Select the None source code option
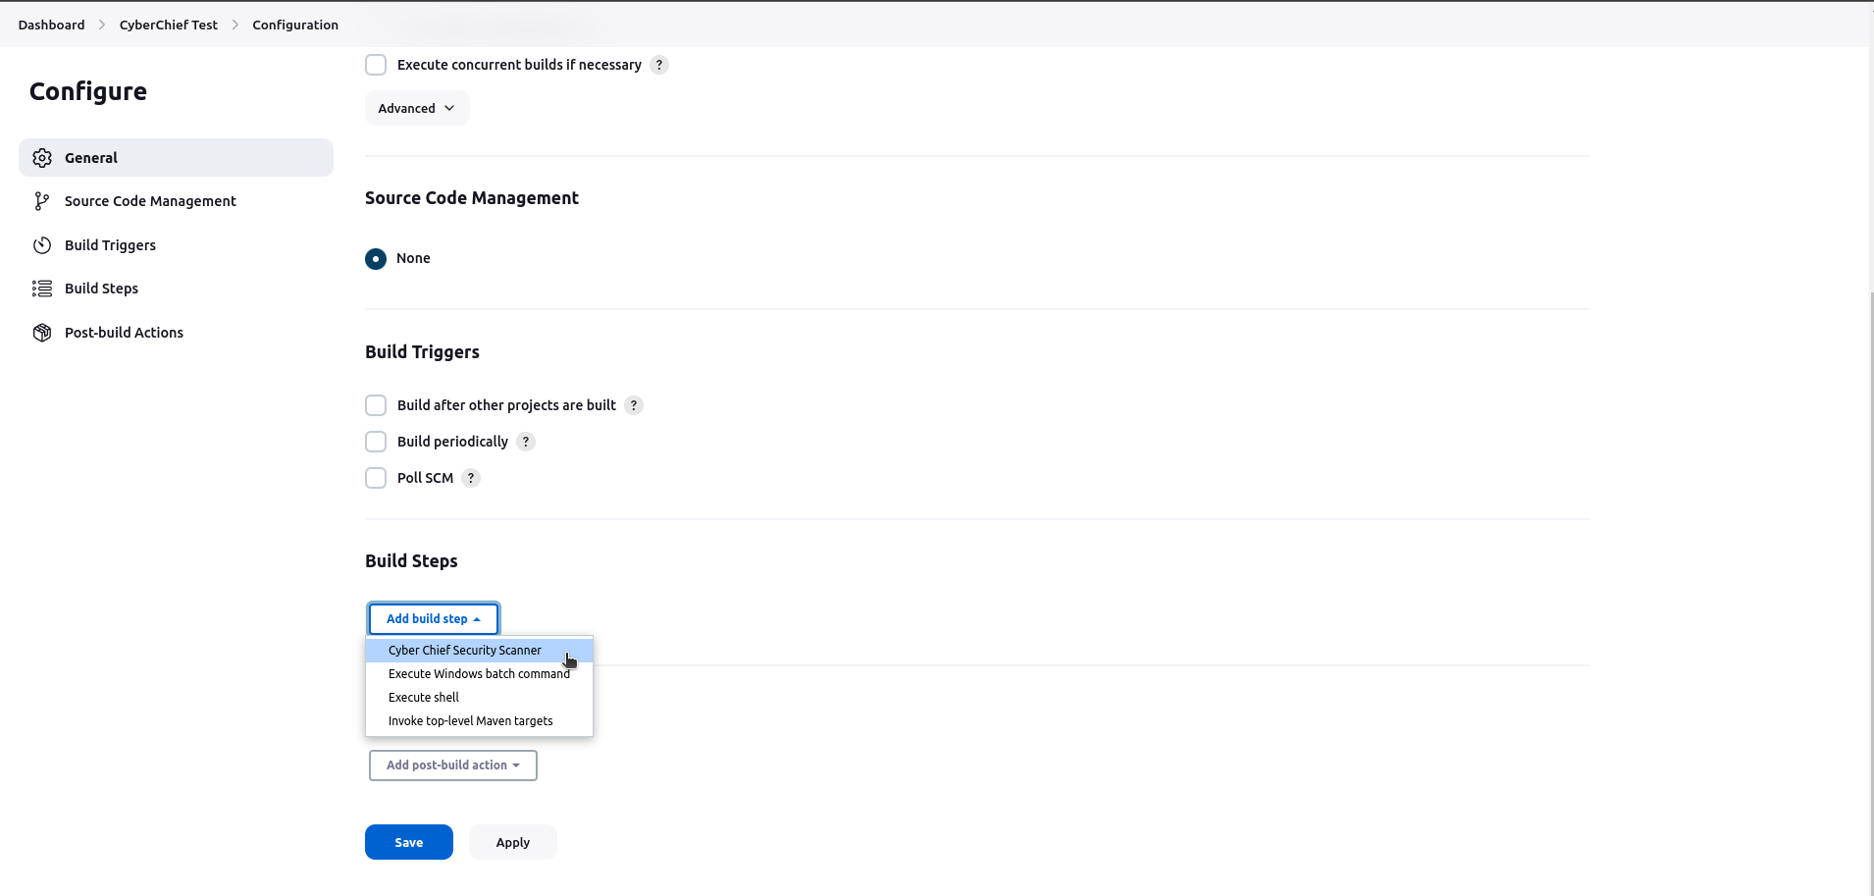The image size is (1874, 896). [376, 259]
